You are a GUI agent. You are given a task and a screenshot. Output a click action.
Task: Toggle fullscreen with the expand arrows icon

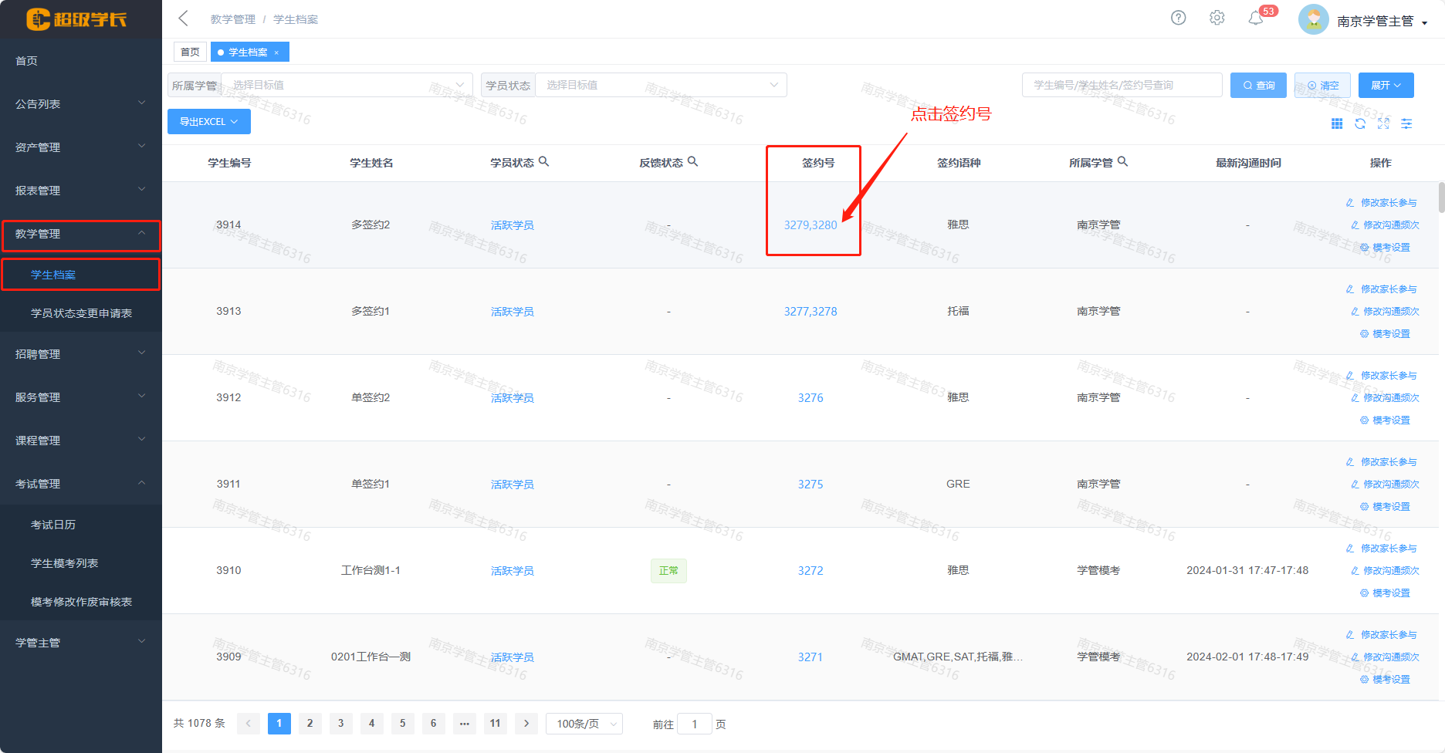pyautogui.click(x=1383, y=123)
